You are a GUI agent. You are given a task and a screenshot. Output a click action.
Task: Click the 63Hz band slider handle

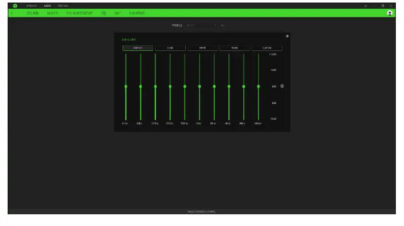click(x=140, y=87)
